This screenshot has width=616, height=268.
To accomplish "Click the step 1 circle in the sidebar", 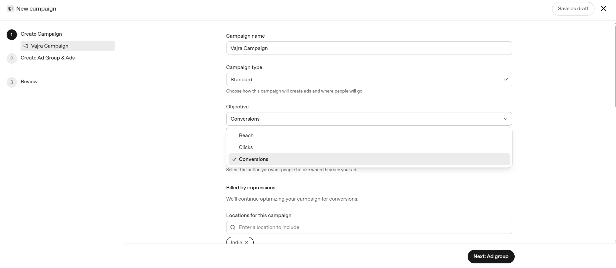I will (12, 35).
